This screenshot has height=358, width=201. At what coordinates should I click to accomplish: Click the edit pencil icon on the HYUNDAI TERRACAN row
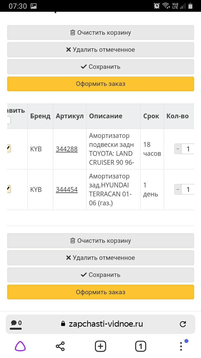point(9,189)
